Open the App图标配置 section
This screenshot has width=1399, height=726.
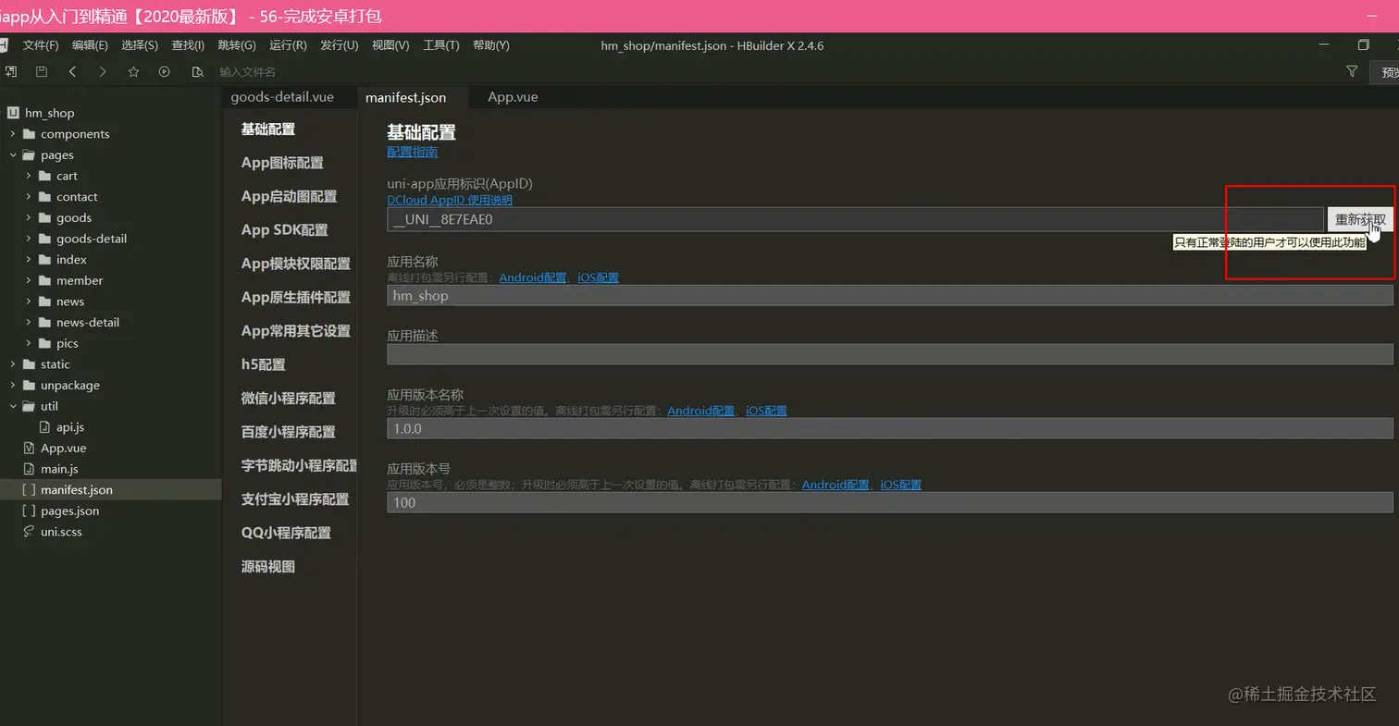coord(282,163)
